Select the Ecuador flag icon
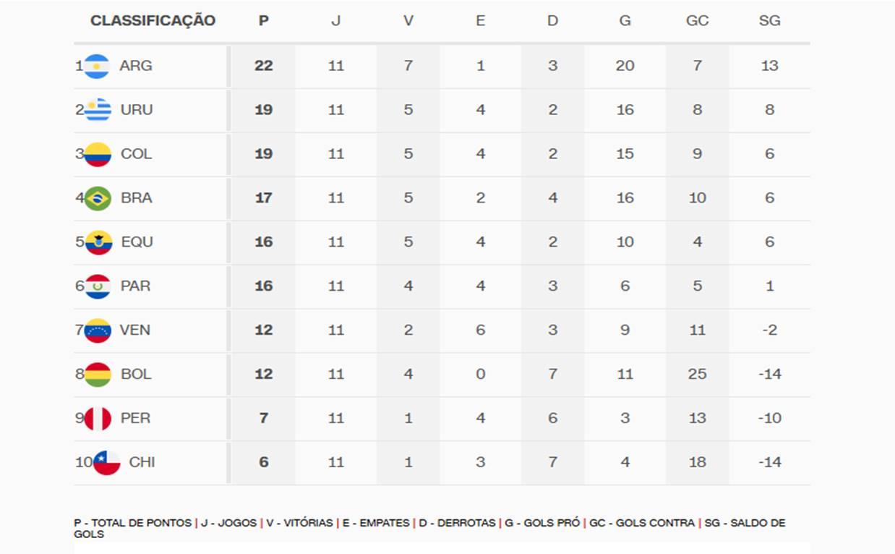The image size is (895, 554). 98,242
